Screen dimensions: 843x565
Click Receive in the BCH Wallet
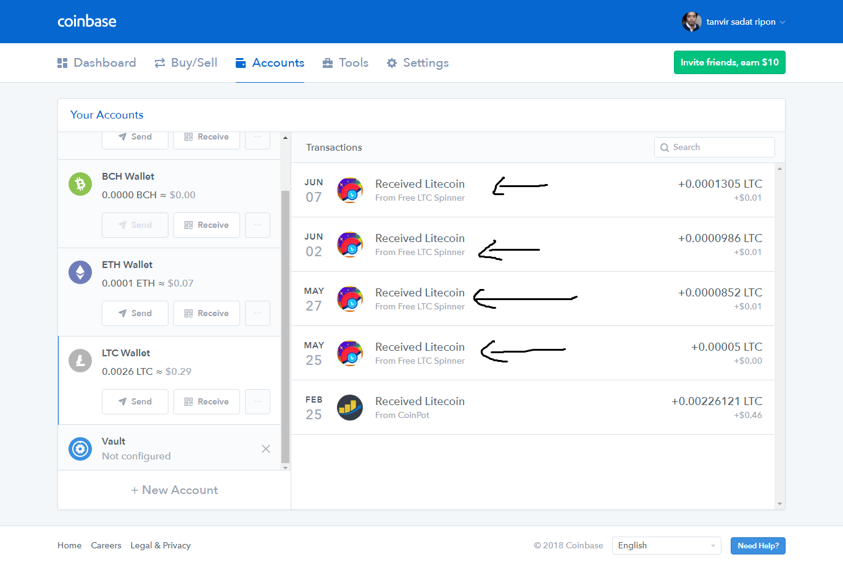click(207, 225)
